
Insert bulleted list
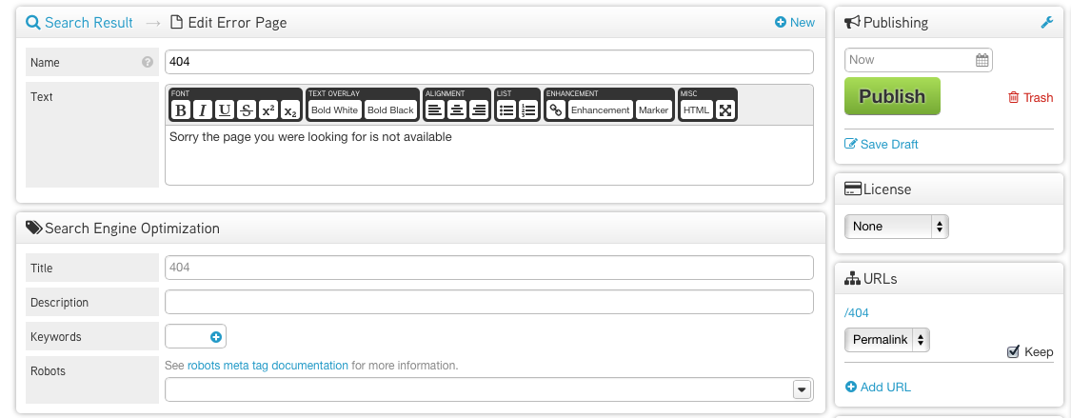tap(506, 109)
